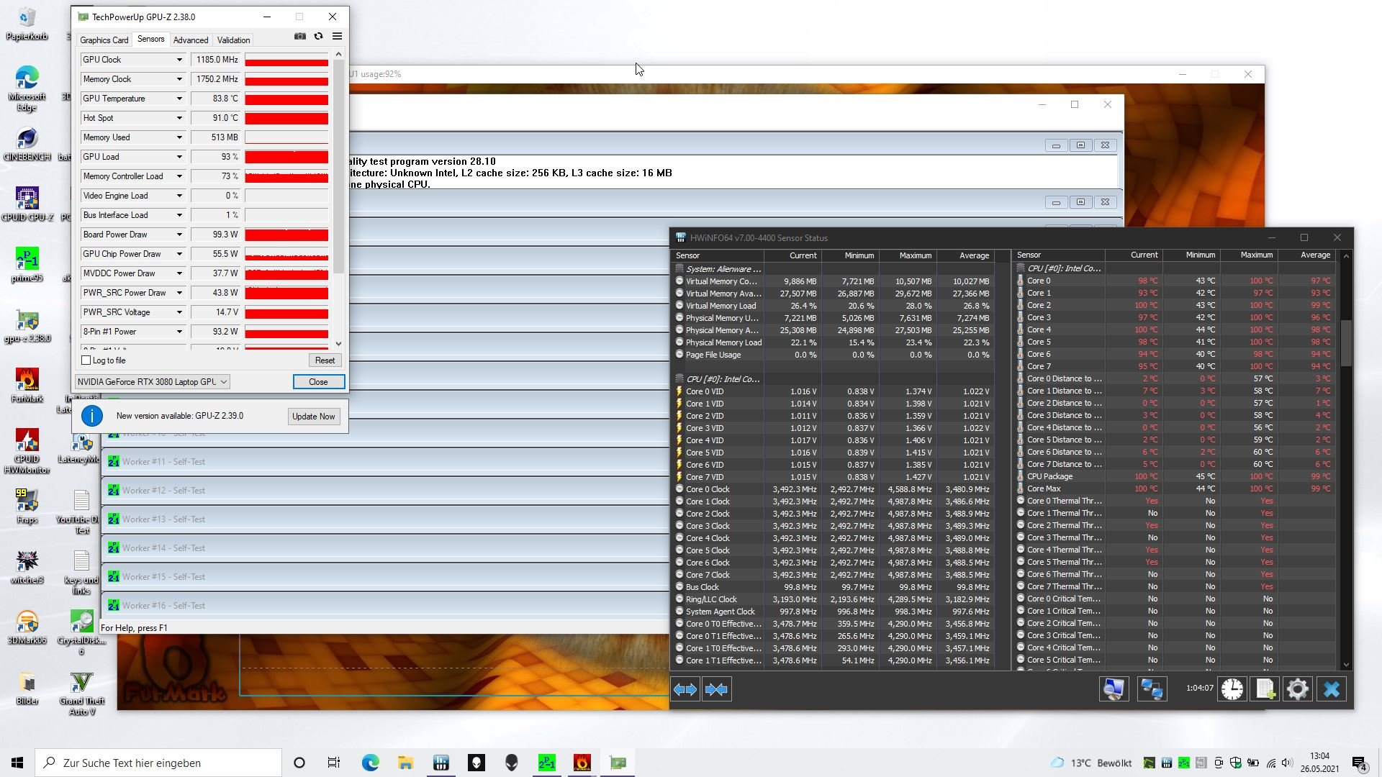Switch to the Graphics Card tab
Image resolution: width=1382 pixels, height=777 pixels.
(104, 40)
